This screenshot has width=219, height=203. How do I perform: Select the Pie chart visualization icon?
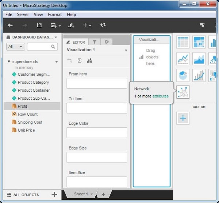pyautogui.click(x=183, y=75)
